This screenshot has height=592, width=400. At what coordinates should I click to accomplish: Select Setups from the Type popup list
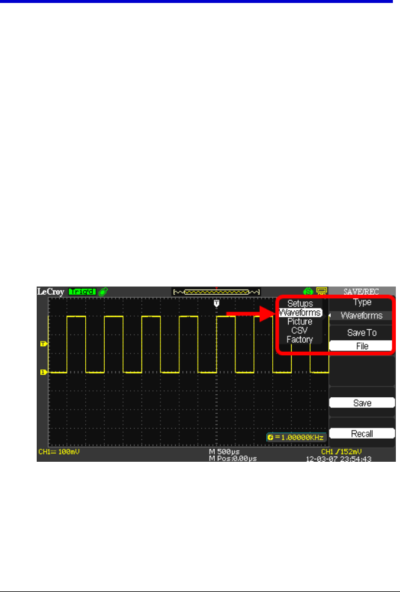(x=300, y=304)
